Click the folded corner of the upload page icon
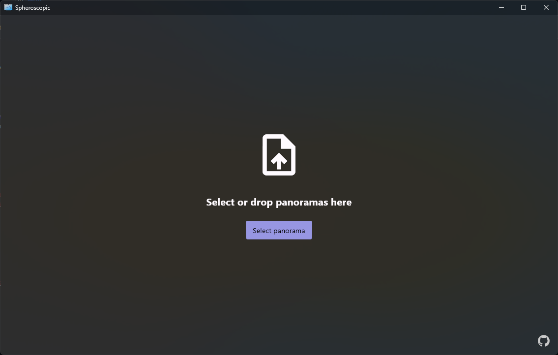The height and width of the screenshot is (355, 558). point(288,141)
